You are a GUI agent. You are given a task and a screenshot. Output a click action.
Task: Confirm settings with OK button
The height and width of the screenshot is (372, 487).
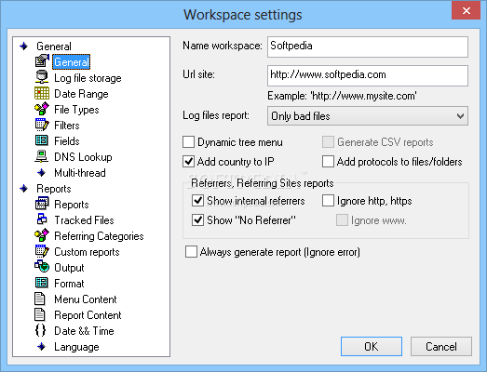(372, 346)
